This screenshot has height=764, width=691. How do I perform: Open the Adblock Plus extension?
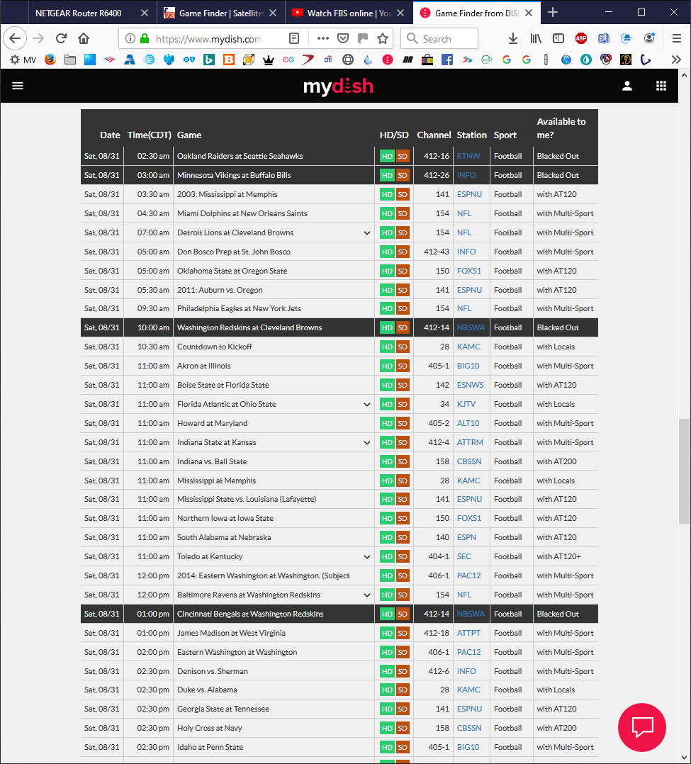coord(581,38)
